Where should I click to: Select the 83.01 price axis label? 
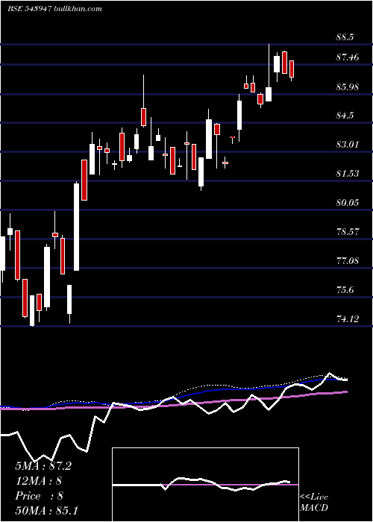tap(348, 145)
